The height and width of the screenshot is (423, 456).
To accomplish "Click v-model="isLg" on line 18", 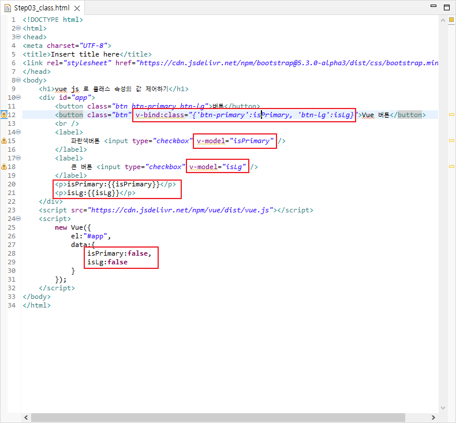I will 218,167.
